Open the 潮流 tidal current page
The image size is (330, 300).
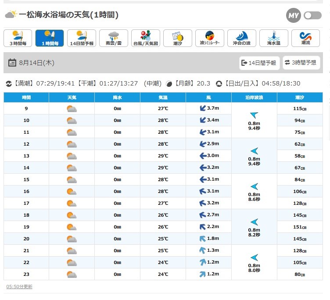coord(305,38)
